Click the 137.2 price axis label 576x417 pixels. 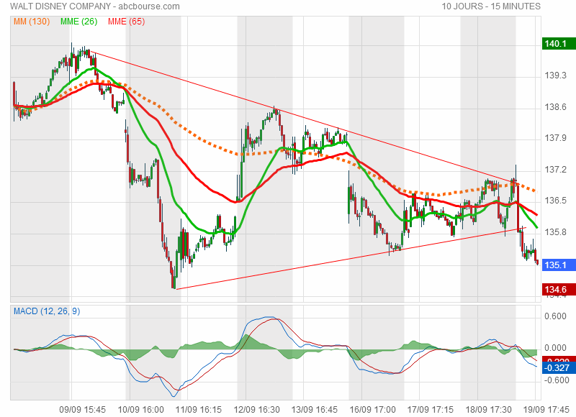(555, 170)
